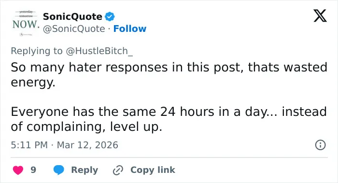Click the "NOW." text in the avatar
This screenshot has width=338, height=183.
click(x=26, y=24)
